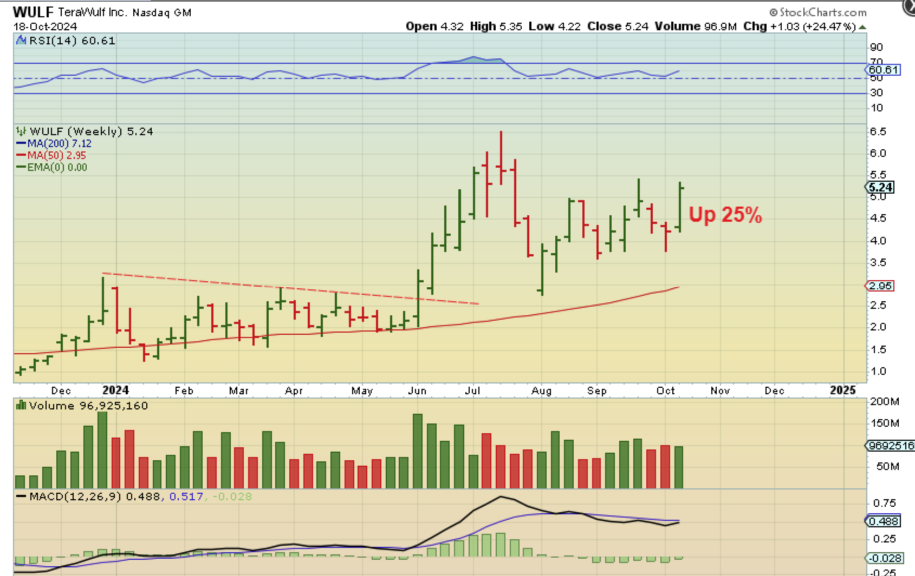The image size is (915, 576).
Task: Click the MACD(12,26,9) indicator label
Action: (75, 496)
